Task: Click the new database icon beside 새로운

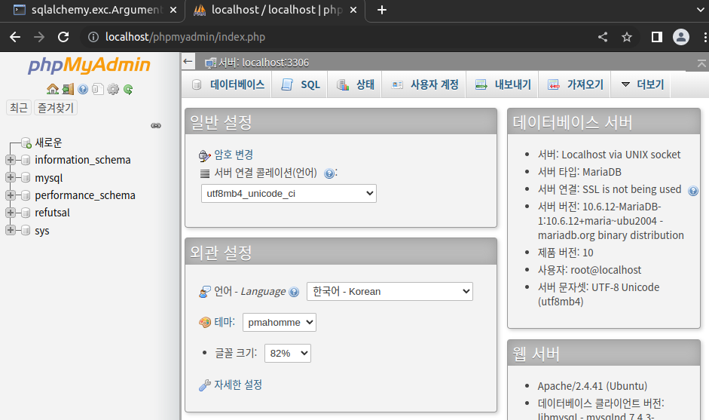Action: tap(26, 143)
